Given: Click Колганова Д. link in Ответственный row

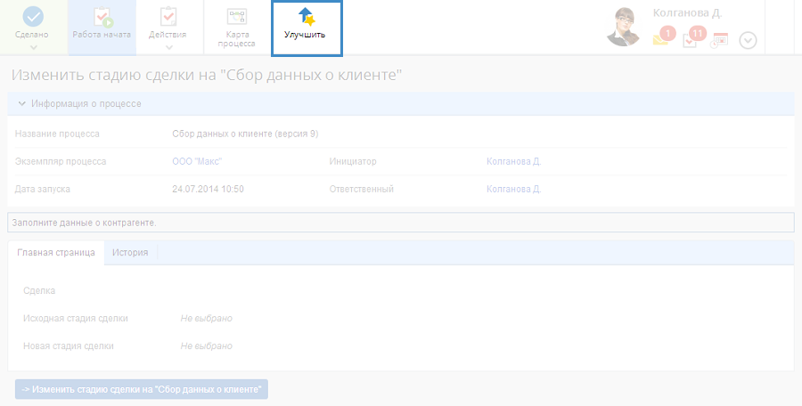Looking at the screenshot, I should [x=513, y=189].
